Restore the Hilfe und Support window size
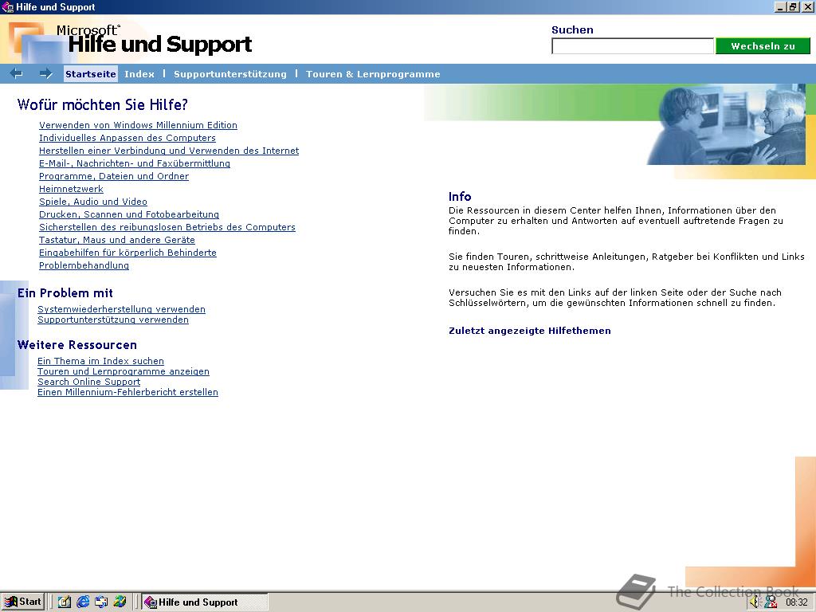 coord(793,6)
